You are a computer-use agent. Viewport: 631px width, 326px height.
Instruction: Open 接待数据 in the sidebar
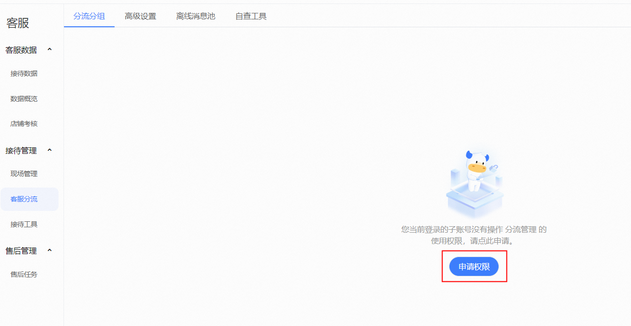(24, 73)
